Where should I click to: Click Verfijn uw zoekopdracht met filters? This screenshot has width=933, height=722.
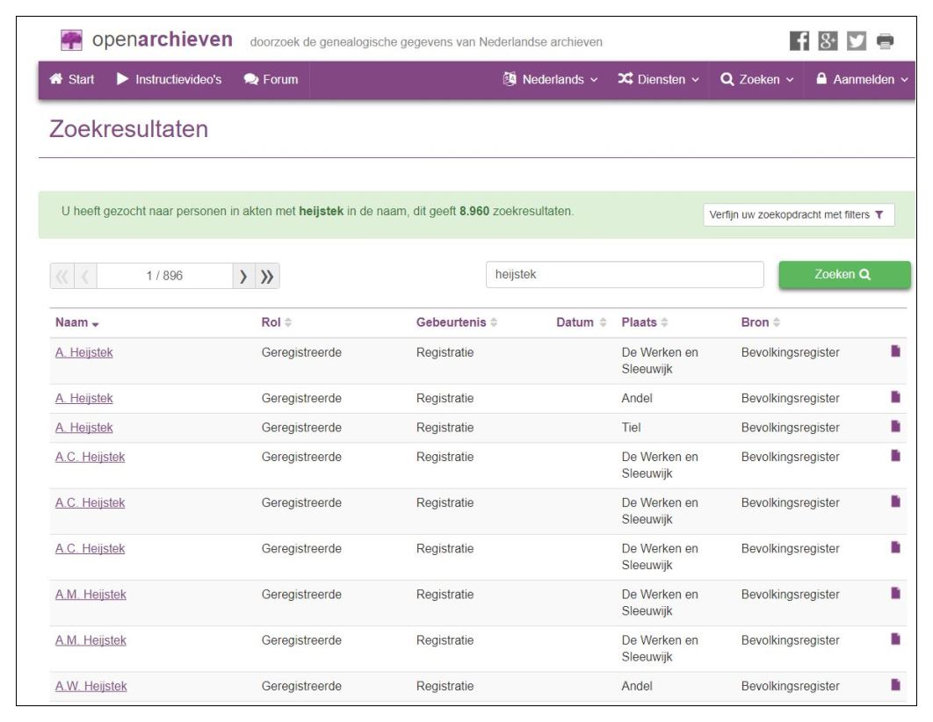(x=799, y=214)
